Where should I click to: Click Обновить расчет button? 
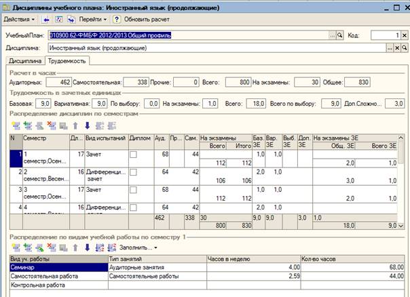click(147, 20)
